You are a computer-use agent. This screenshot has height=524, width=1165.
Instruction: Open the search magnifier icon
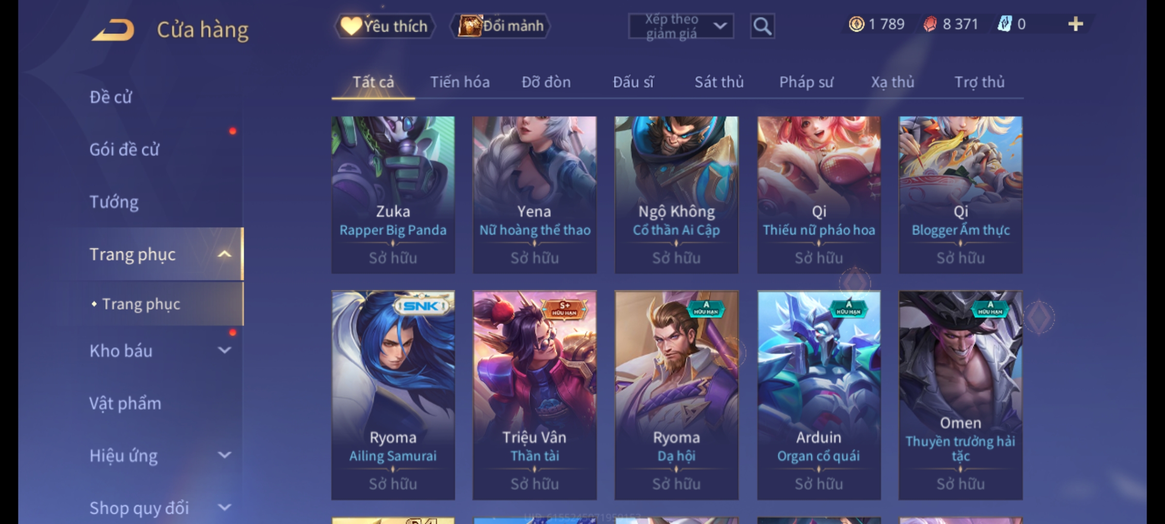762,26
